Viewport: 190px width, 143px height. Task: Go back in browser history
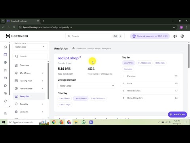(x=3, y=27)
